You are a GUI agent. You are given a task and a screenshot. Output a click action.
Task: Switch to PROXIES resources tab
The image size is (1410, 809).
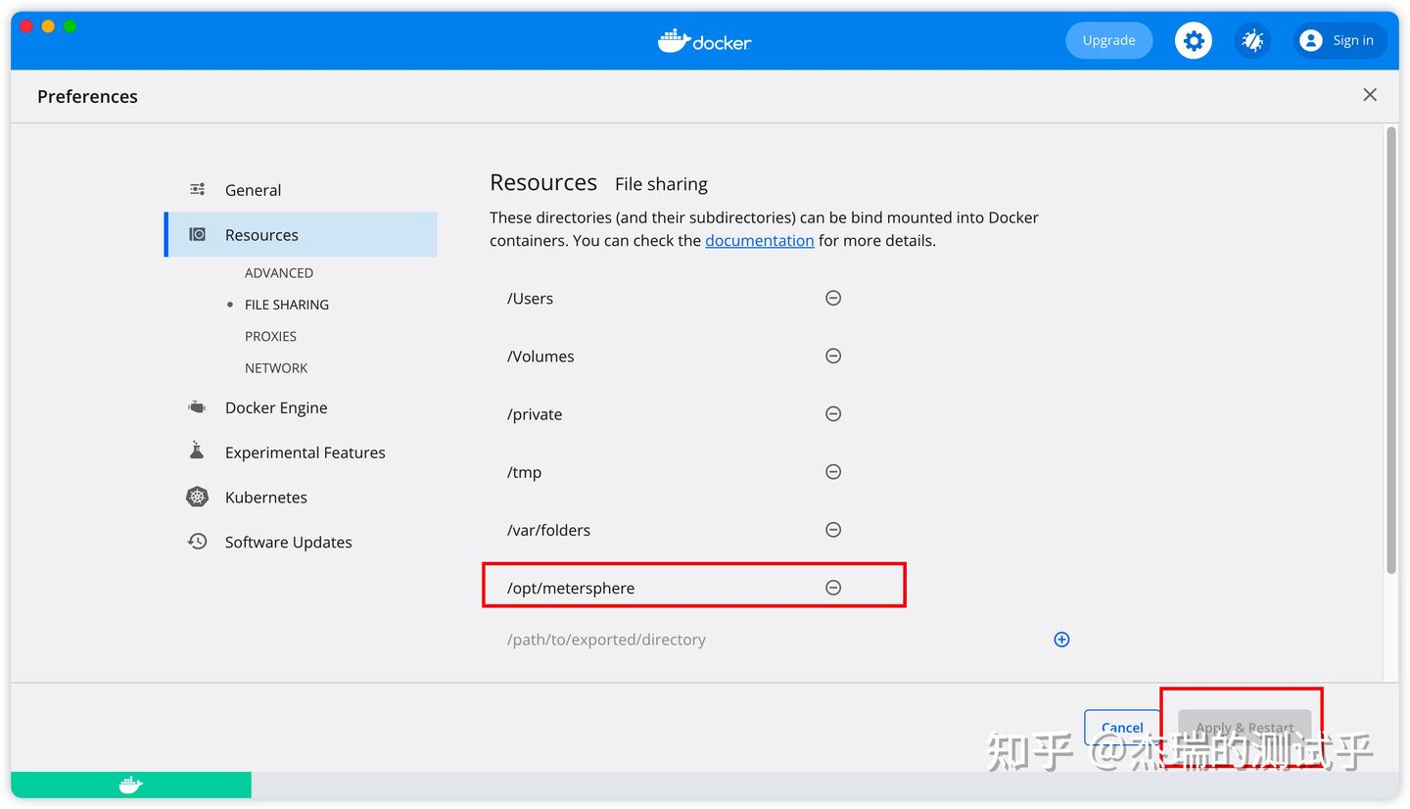click(270, 336)
